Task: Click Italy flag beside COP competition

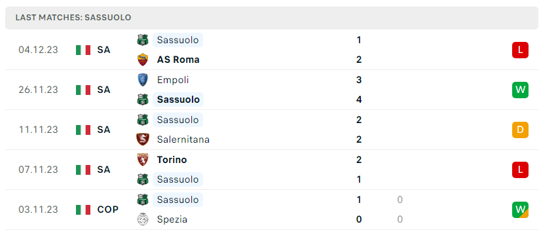Action: [x=83, y=210]
